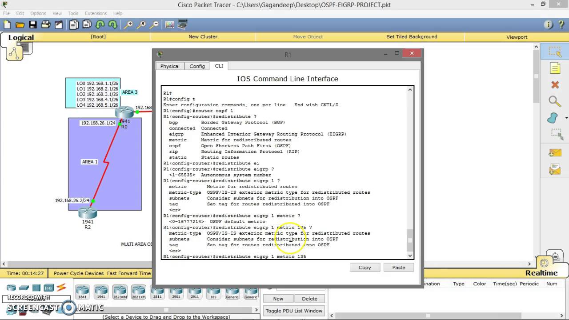The height and width of the screenshot is (320, 569).
Task: Click the R2 router in workspace
Action: tap(88, 213)
